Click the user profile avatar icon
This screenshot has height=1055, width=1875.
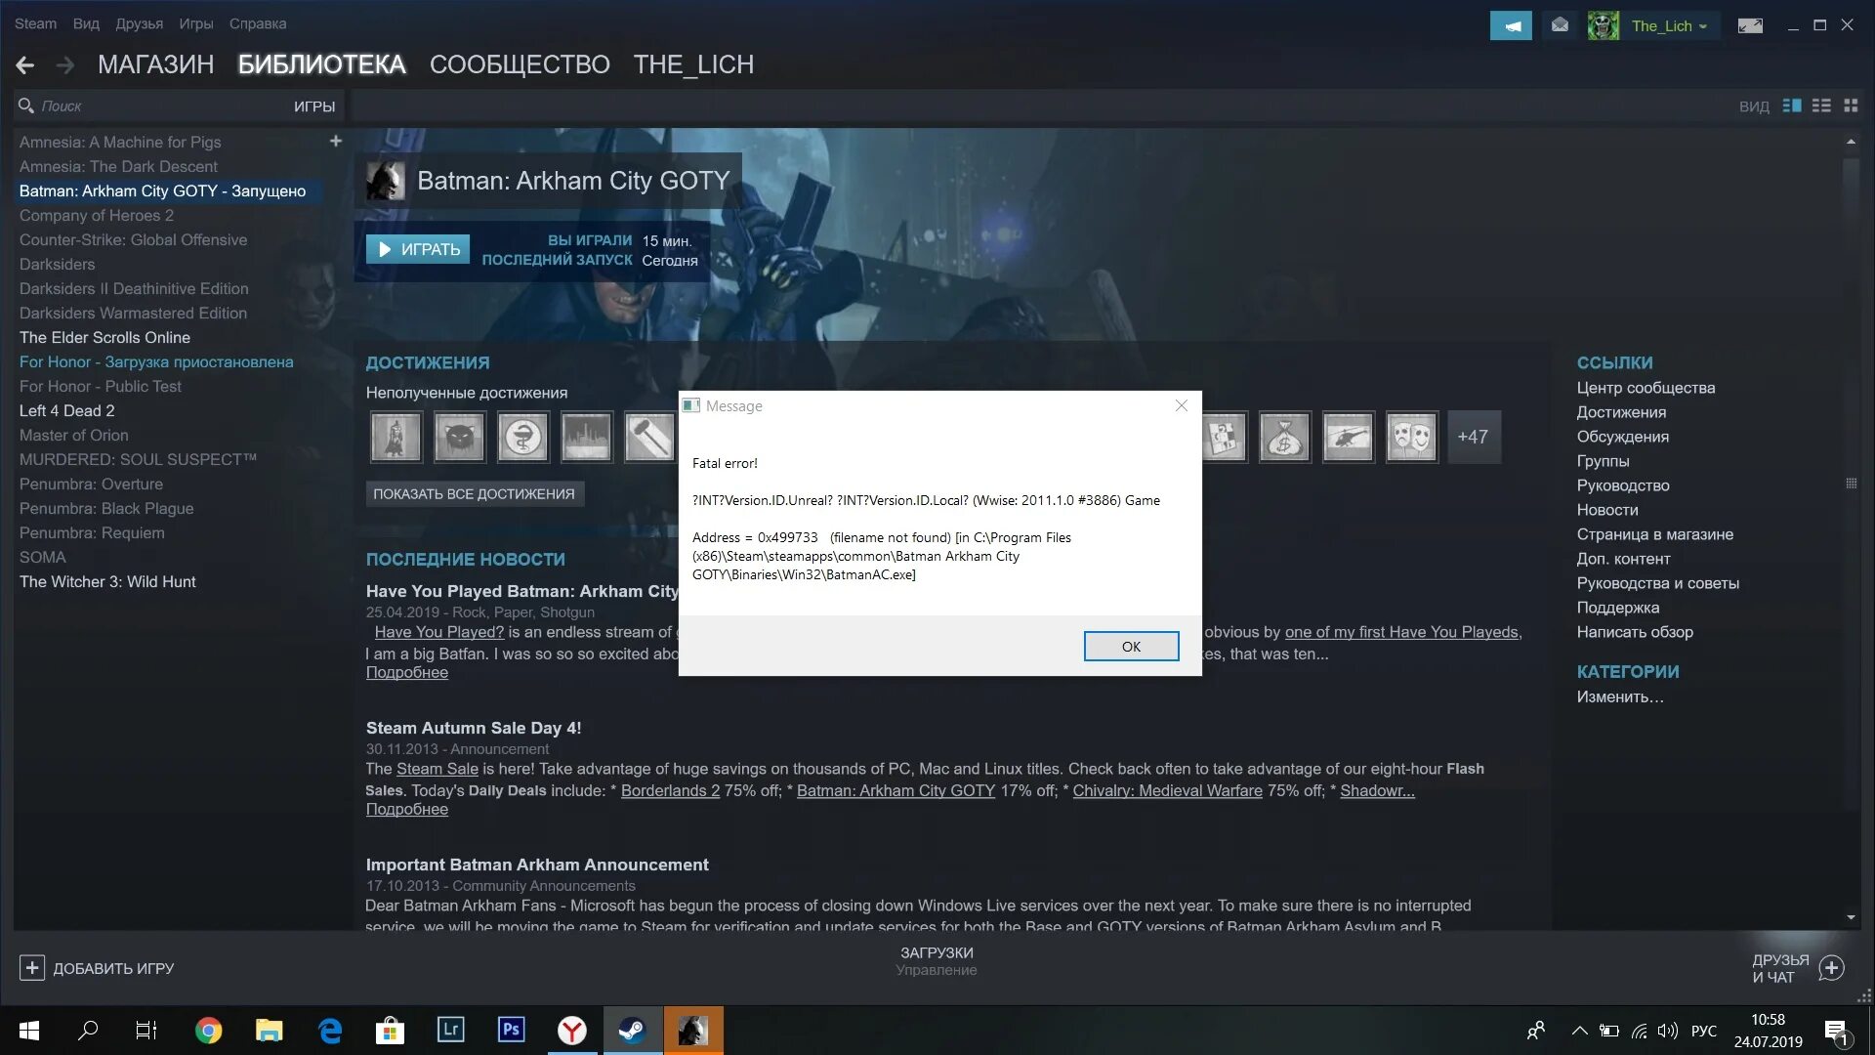click(1604, 23)
